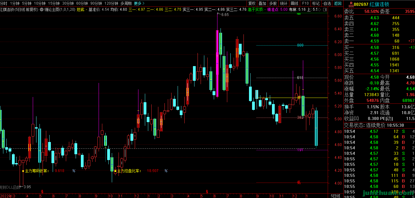Click the 2022年 label on time axis
The height and width of the screenshot is (198, 415).
pyautogui.click(x=6, y=196)
